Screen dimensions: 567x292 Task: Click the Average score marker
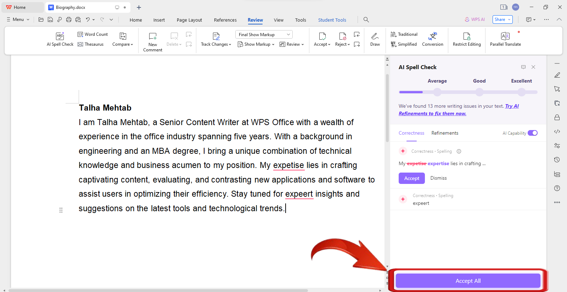click(x=437, y=92)
